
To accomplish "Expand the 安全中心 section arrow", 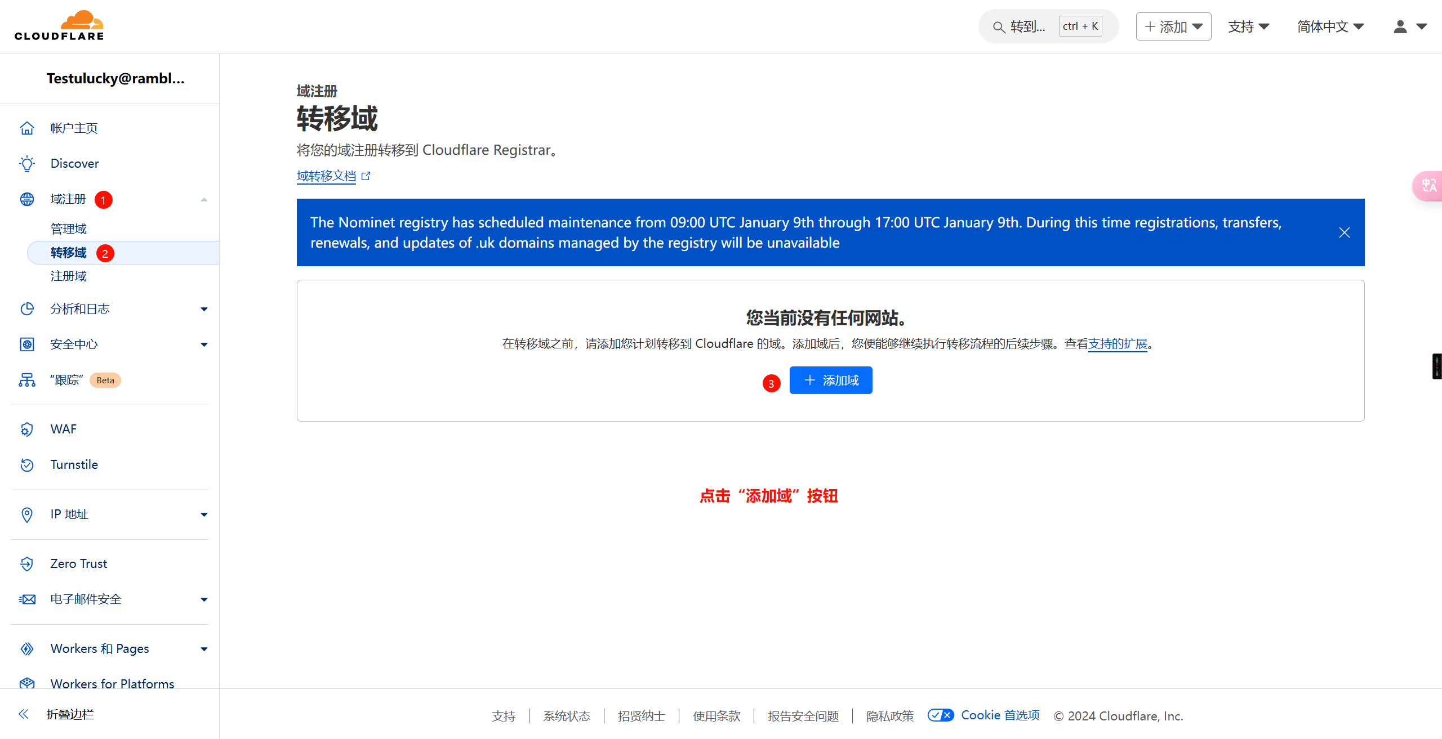I will [204, 344].
